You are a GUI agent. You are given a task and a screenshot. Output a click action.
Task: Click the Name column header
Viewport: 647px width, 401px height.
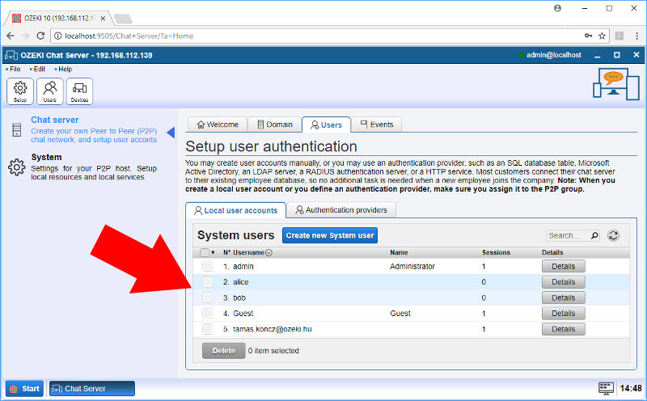pyautogui.click(x=399, y=252)
